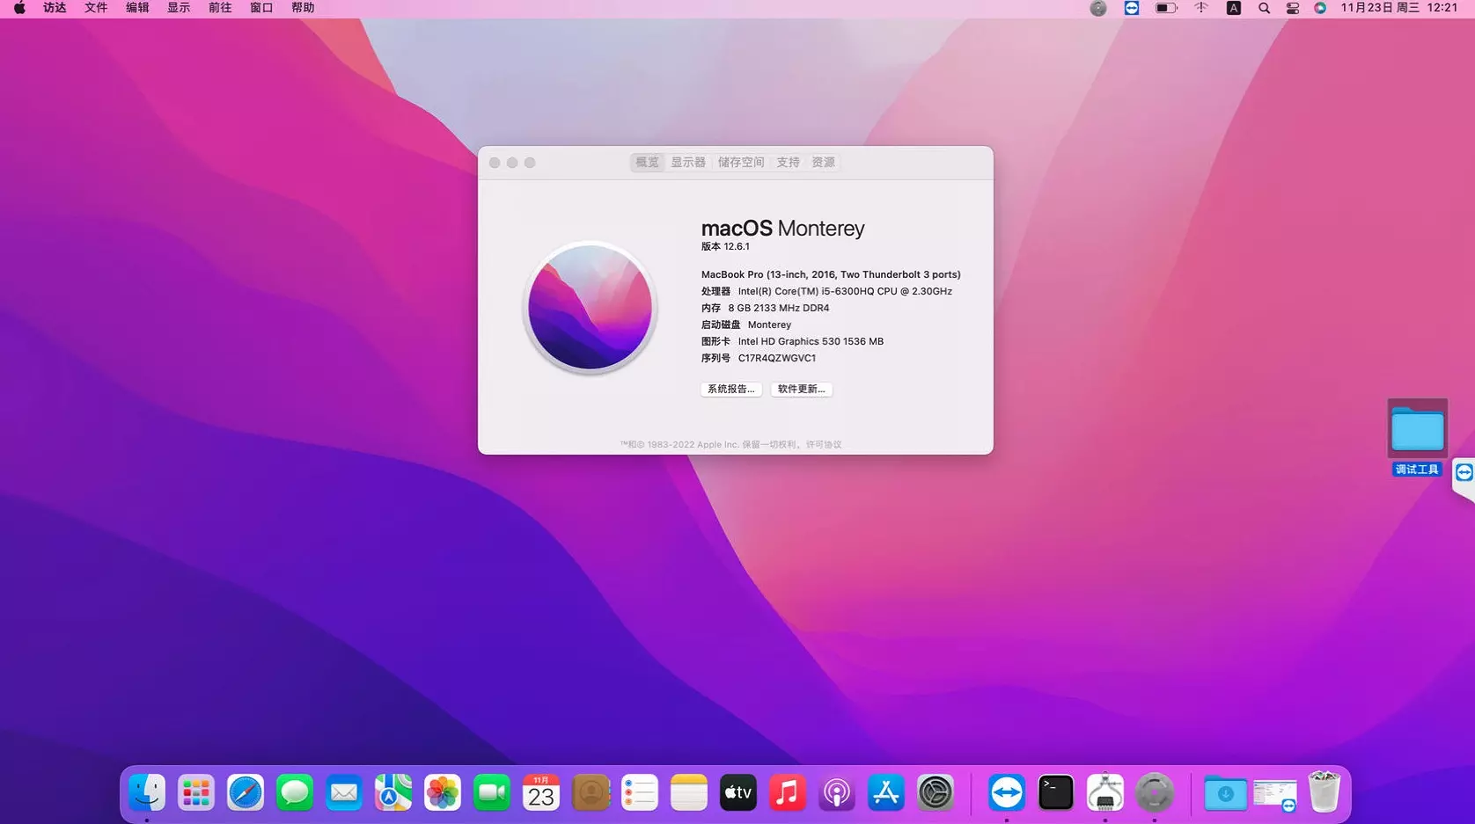Open the App Store
The width and height of the screenshot is (1475, 824).
(886, 792)
